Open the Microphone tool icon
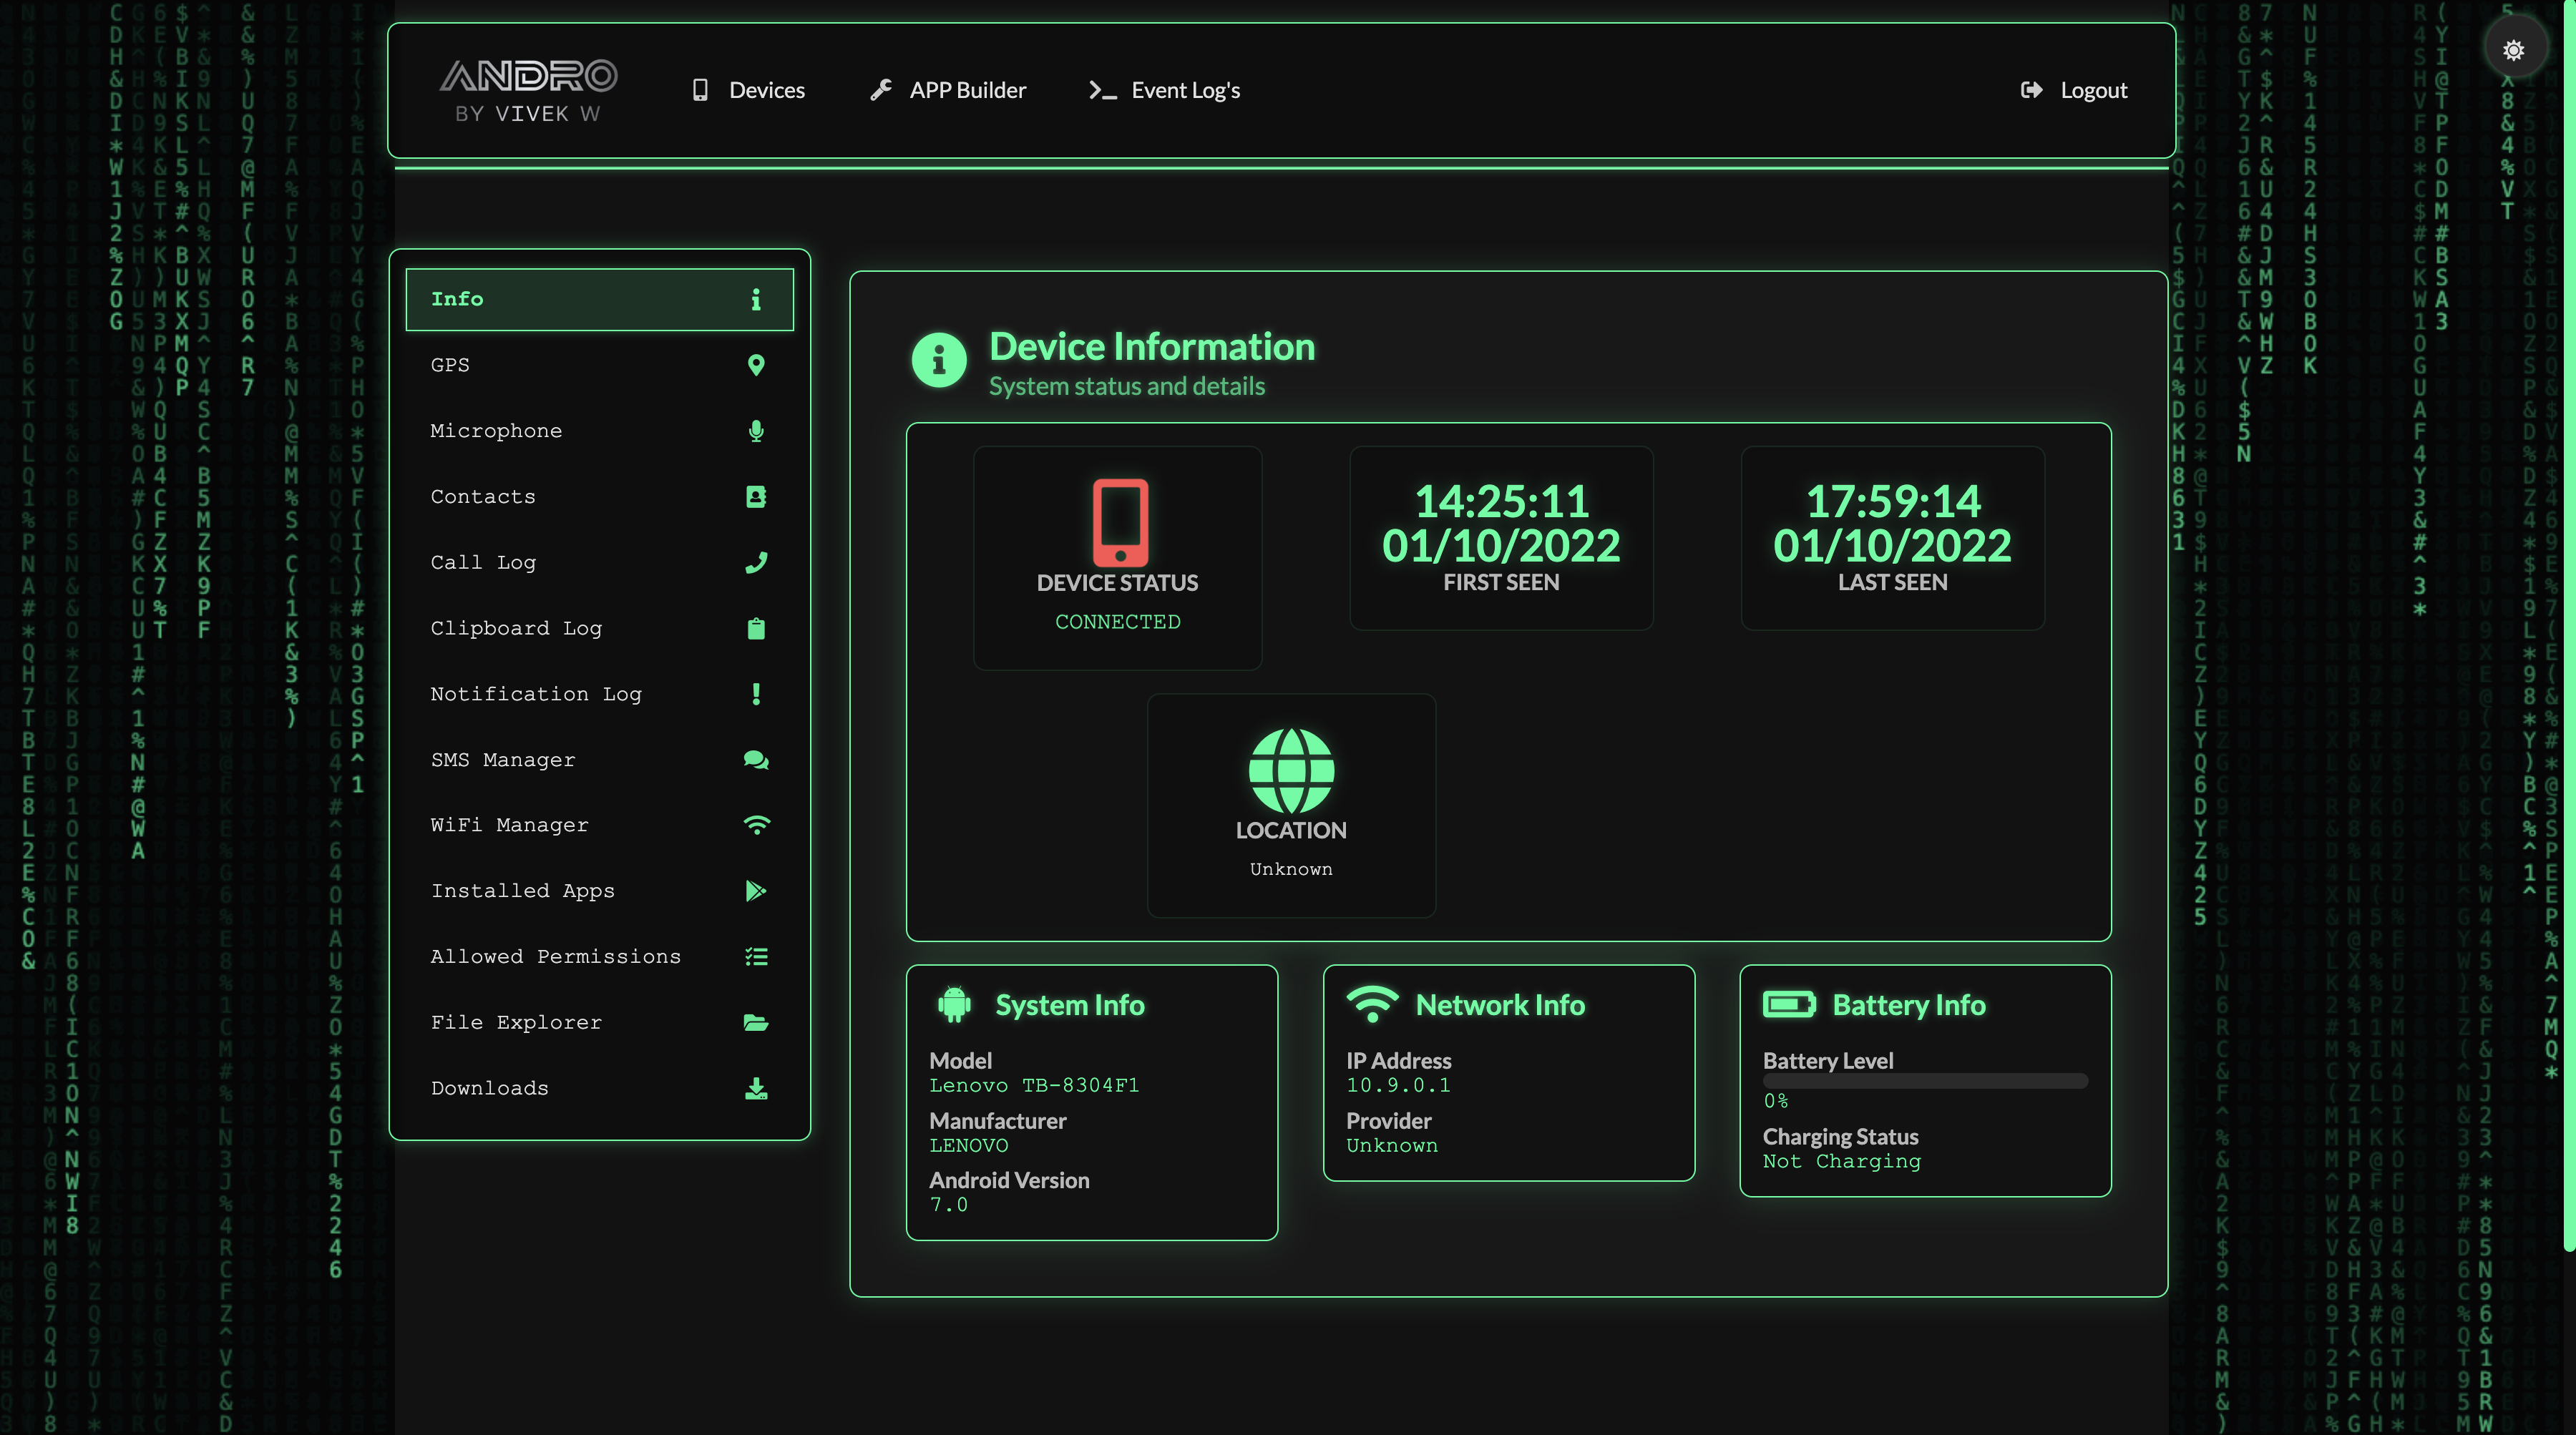Screen dimensions: 2576x1435 (x=756, y=430)
